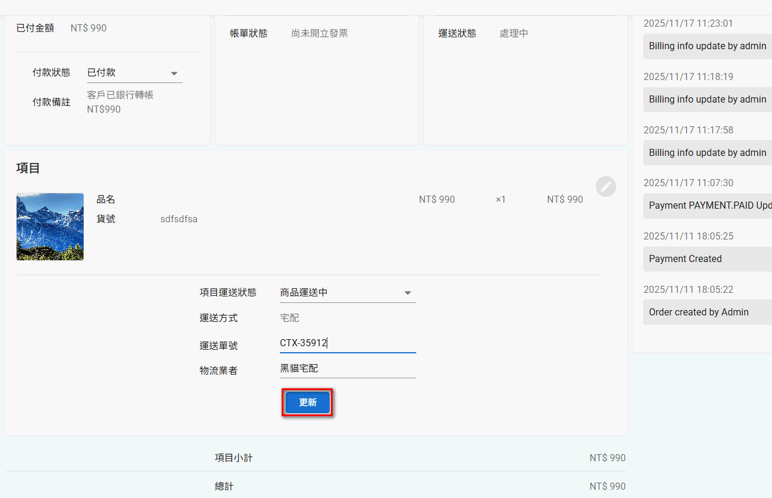Screen dimensions: 772x498
Task: Select the NT$ 990 amount beside 已付金額
Action: point(88,28)
